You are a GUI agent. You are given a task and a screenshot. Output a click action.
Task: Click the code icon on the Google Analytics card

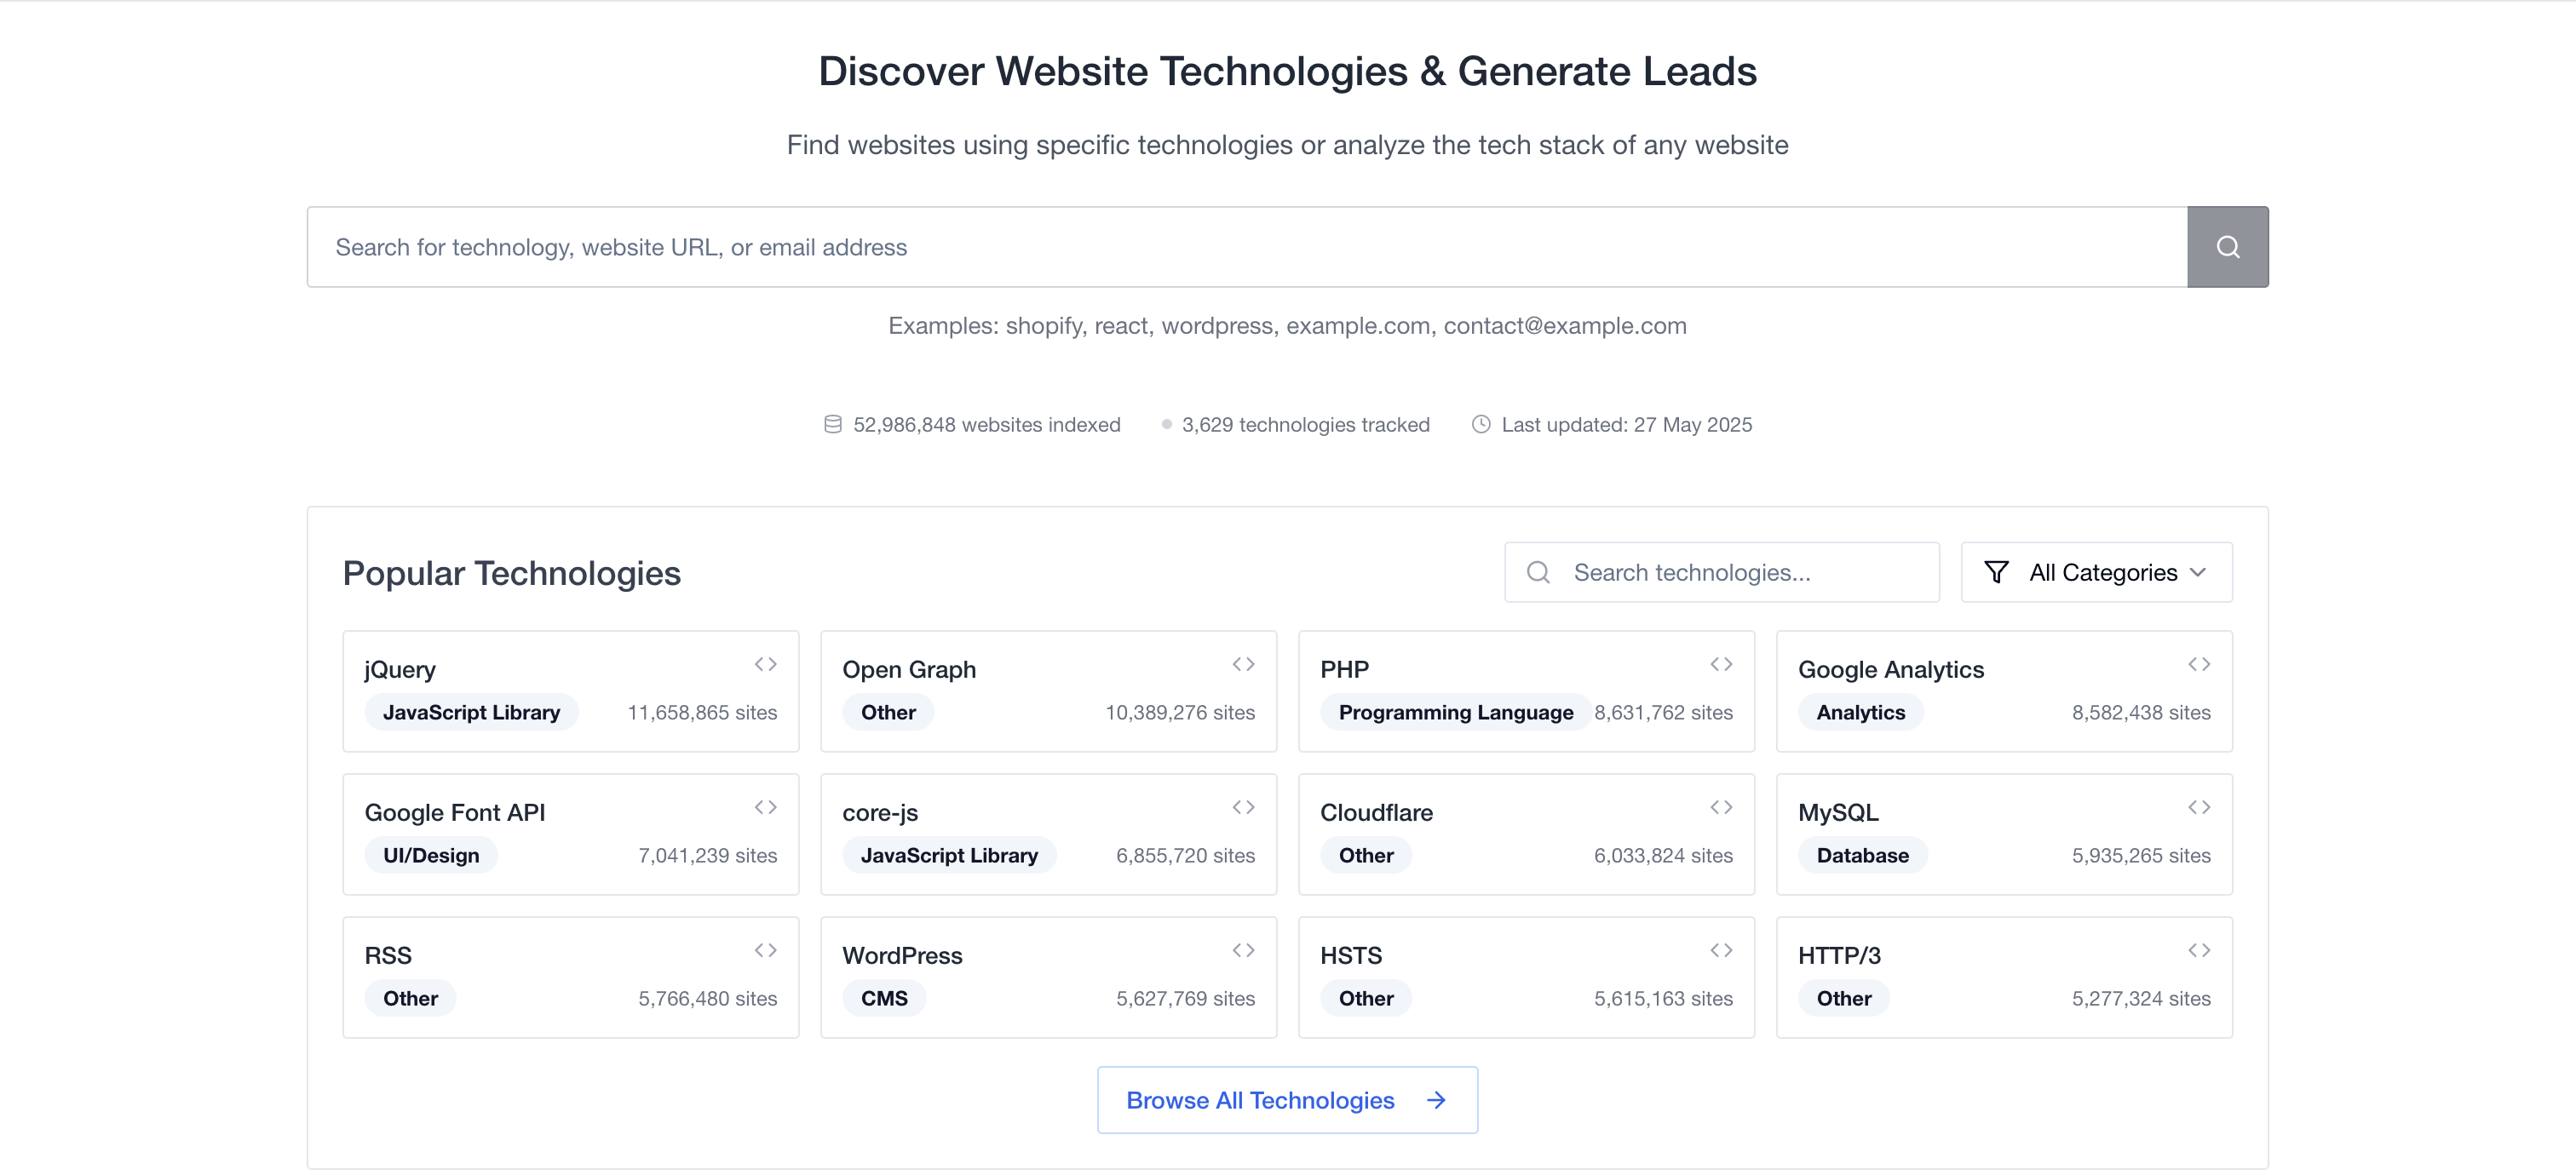point(2199,662)
